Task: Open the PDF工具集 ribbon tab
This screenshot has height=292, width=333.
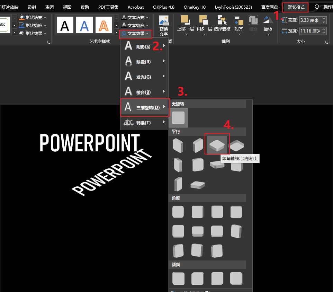Action: coord(108,7)
